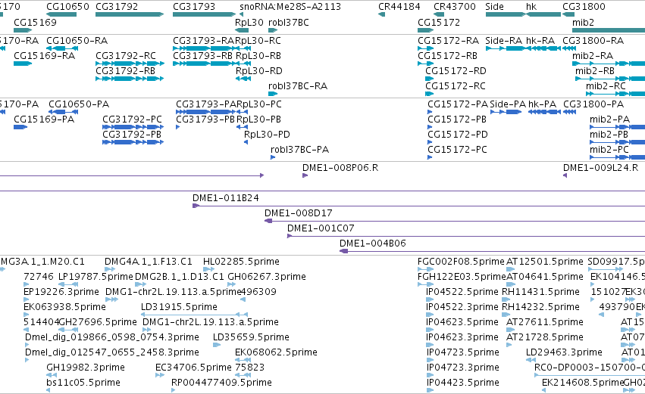Open transcript CG31793-RB

tap(203, 56)
